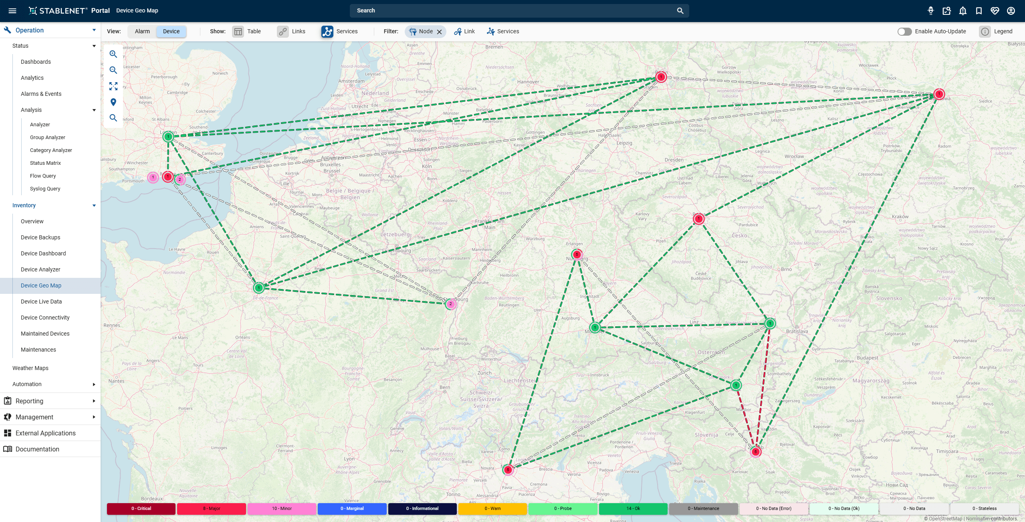The height and width of the screenshot is (522, 1025).
Task: Toggle Enable Auto-Update switch
Action: pos(904,32)
